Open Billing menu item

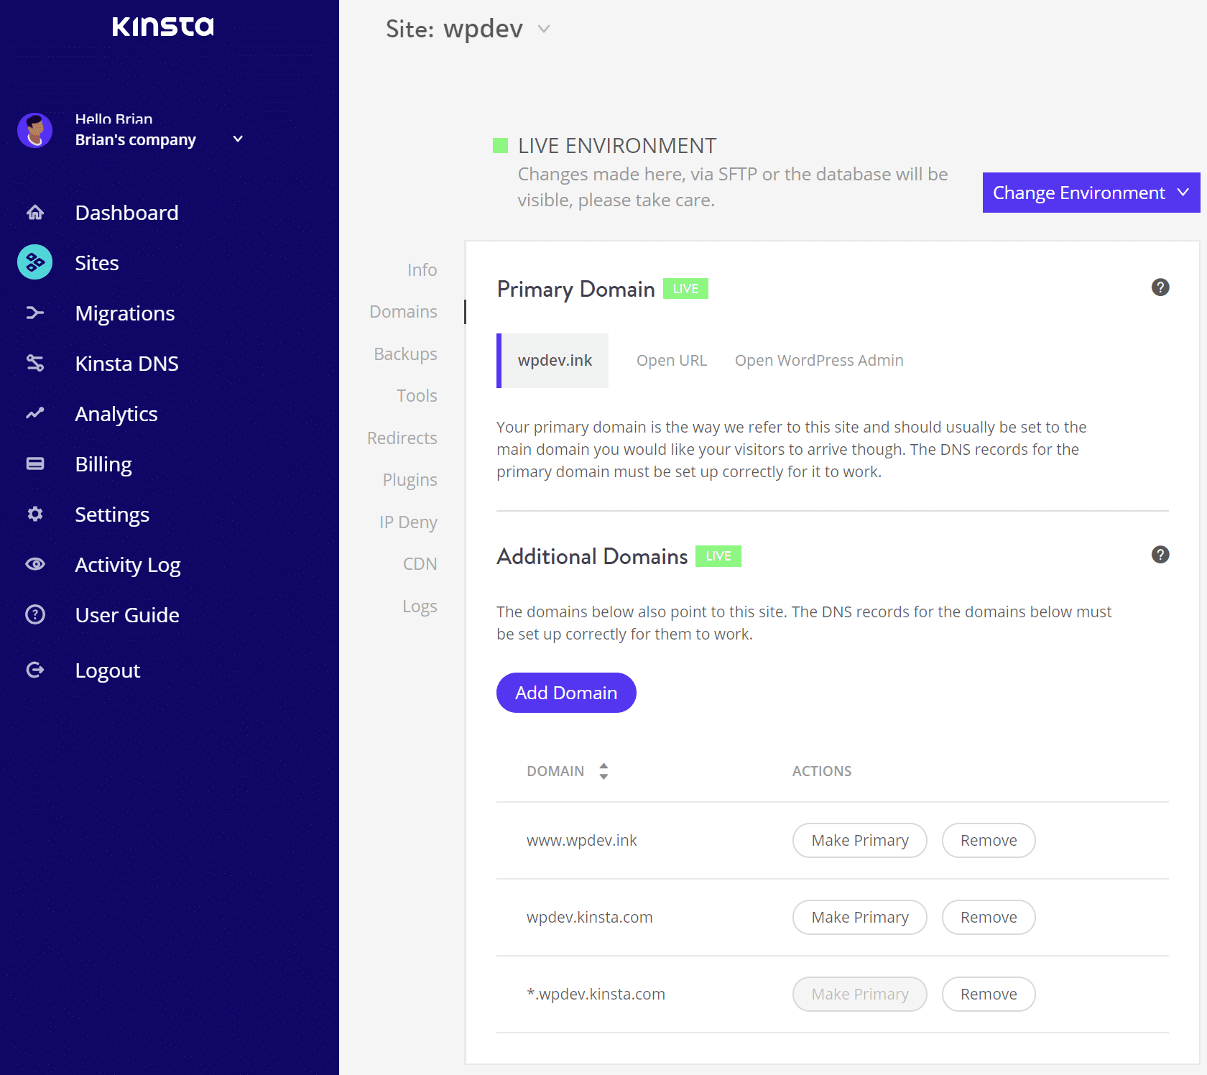[x=103, y=464]
